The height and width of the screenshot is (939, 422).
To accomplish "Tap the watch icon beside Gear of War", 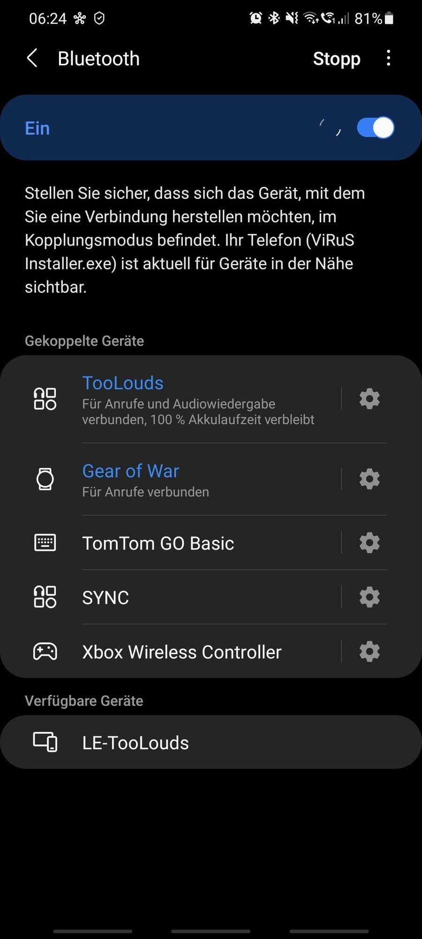I will 45,479.
